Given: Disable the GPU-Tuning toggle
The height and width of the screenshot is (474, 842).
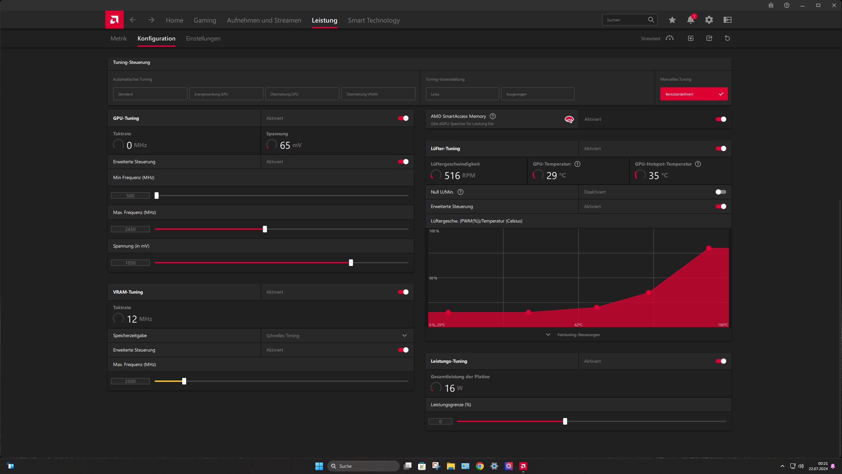Looking at the screenshot, I should (403, 118).
